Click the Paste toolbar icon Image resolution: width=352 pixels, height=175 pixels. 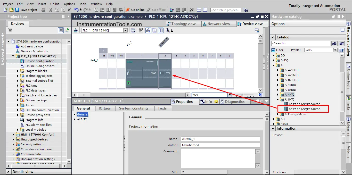point(63,10)
